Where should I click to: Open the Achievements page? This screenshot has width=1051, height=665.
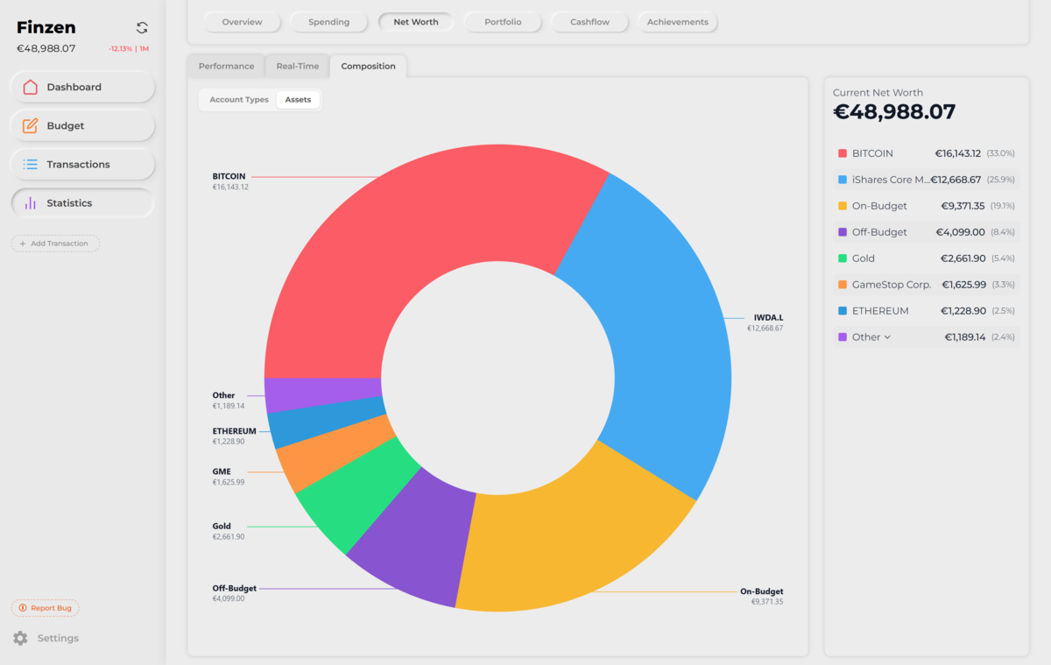coord(677,22)
